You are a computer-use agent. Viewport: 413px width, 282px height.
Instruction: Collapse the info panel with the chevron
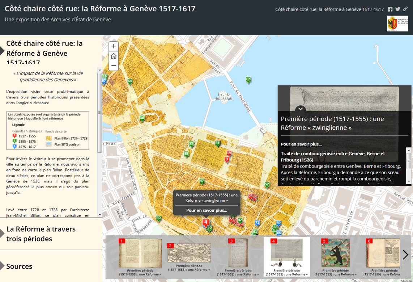point(301,109)
